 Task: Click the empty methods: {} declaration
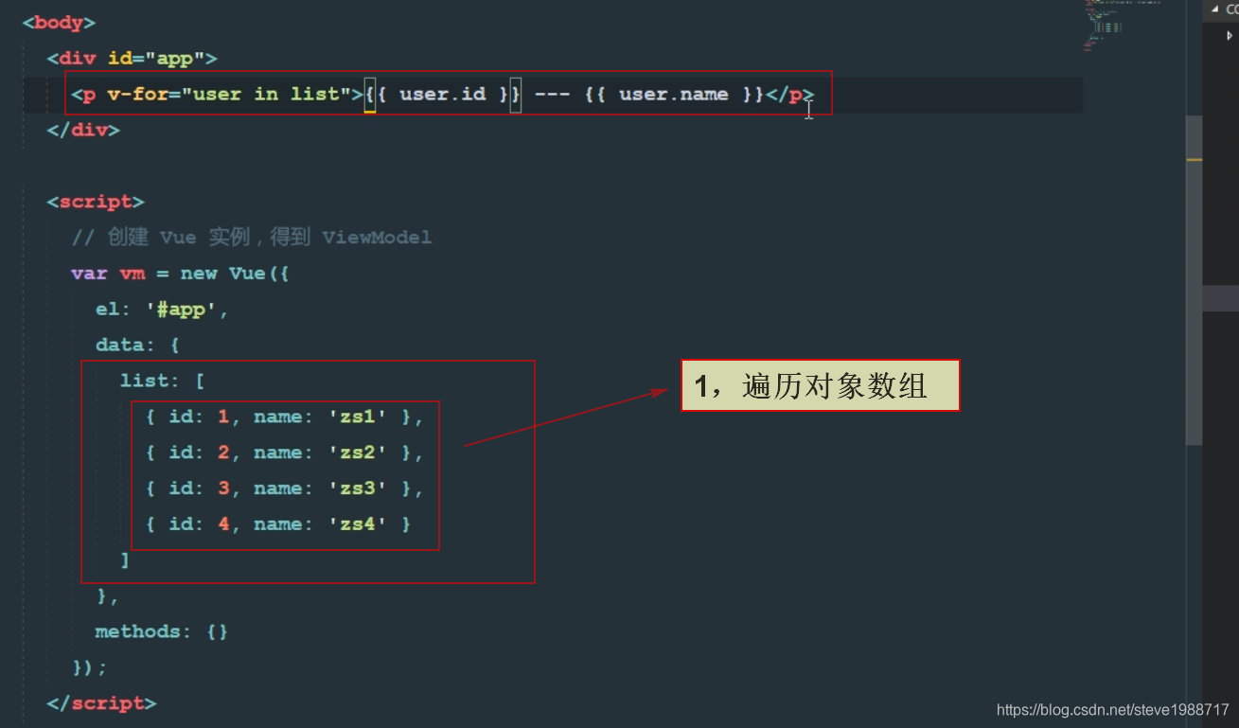(161, 630)
